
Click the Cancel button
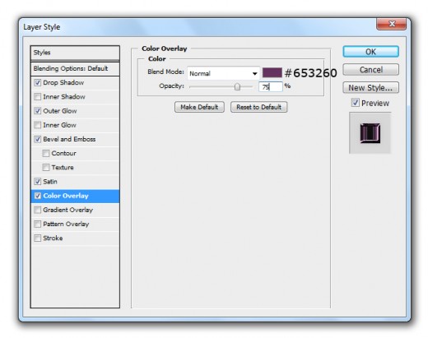[370, 70]
